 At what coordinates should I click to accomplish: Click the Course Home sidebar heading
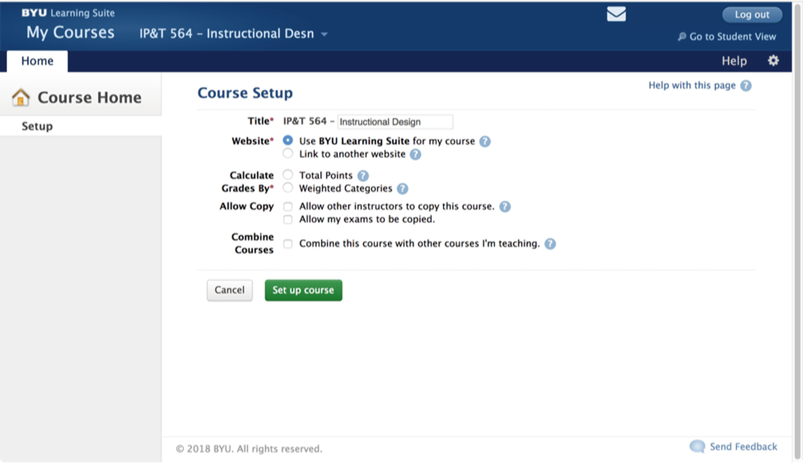89,97
